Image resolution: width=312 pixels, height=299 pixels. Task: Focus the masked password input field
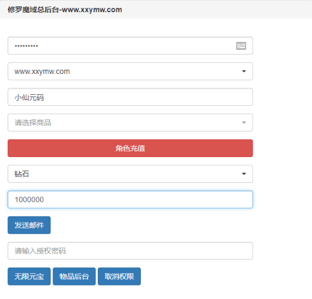tap(130, 46)
